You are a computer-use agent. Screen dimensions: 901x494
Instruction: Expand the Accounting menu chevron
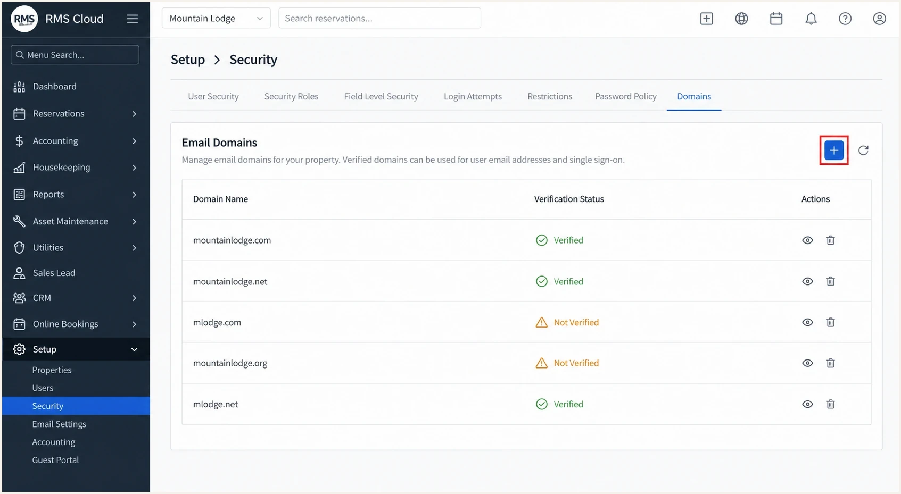coord(134,141)
